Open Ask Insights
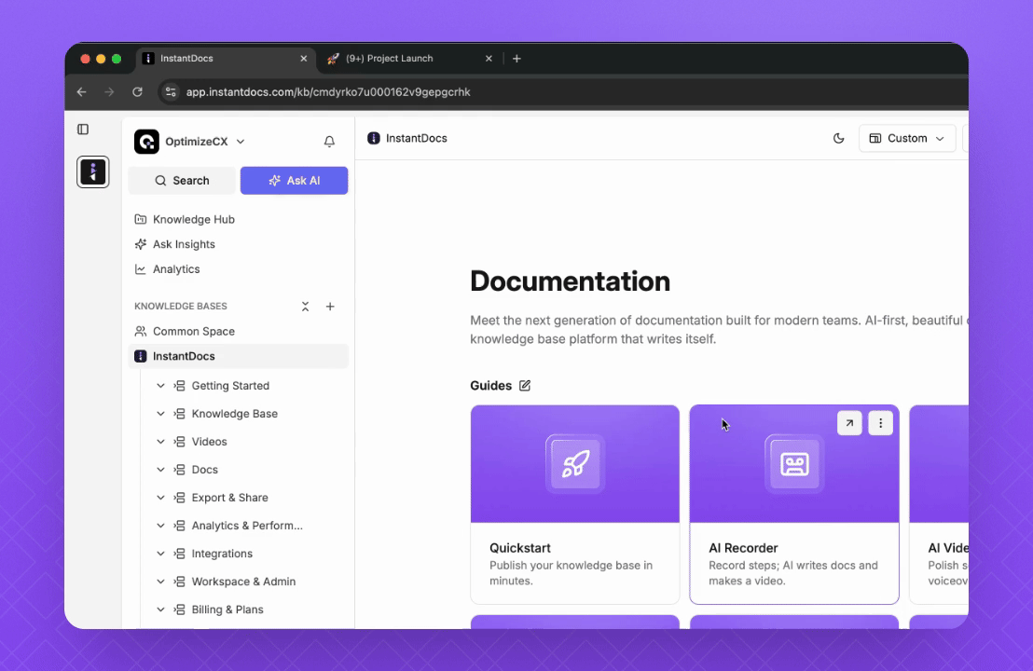Image resolution: width=1033 pixels, height=671 pixels. 184,244
